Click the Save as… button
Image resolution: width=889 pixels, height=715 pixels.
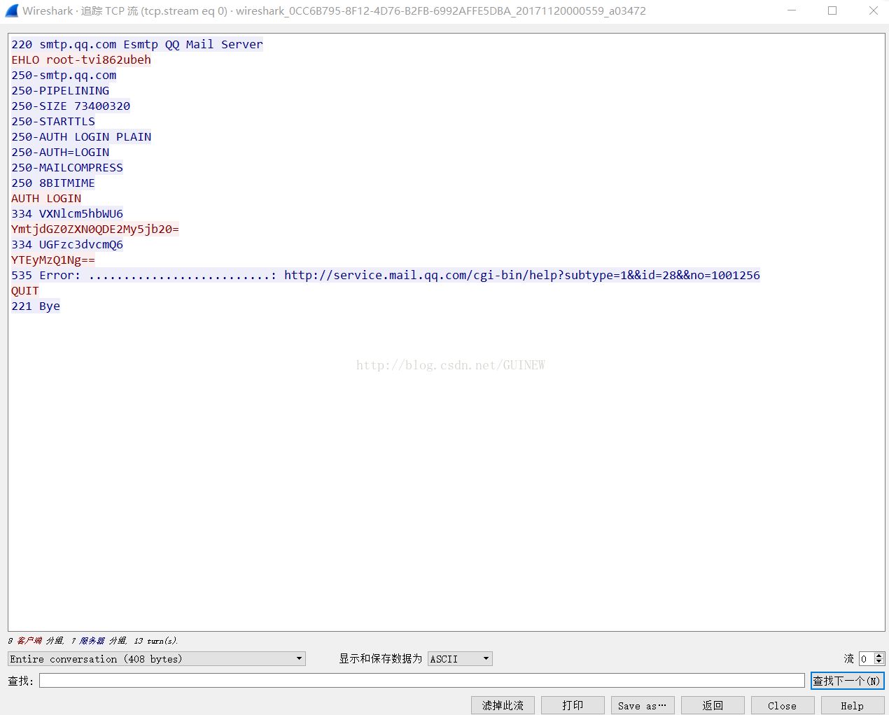coord(643,705)
